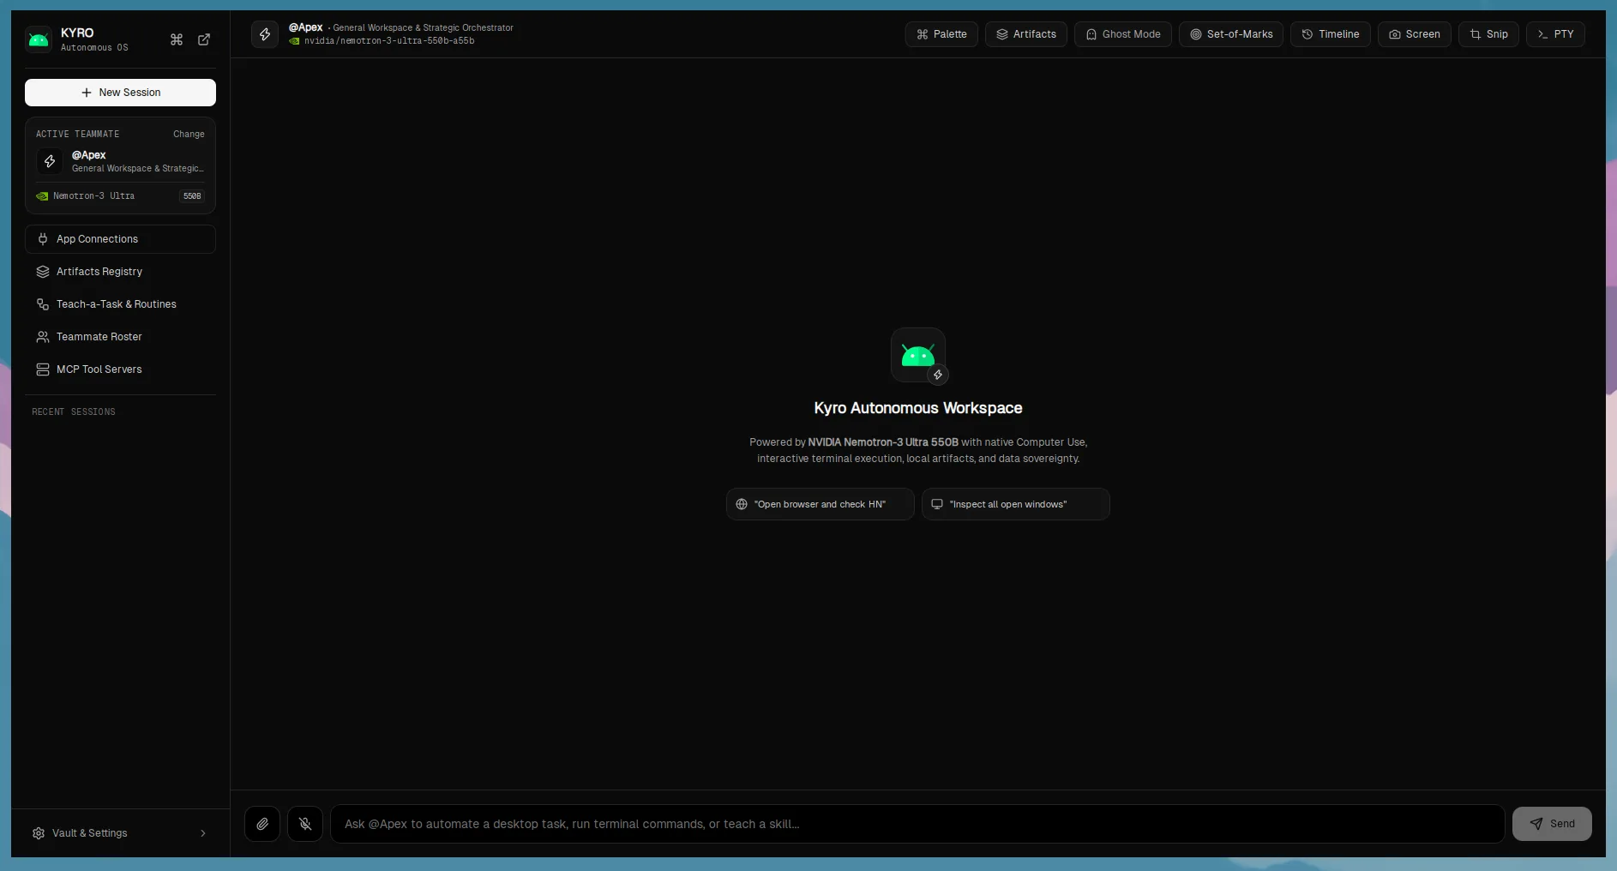Open the PTY terminal
Screen dimensions: 1617x871
click(x=1555, y=34)
